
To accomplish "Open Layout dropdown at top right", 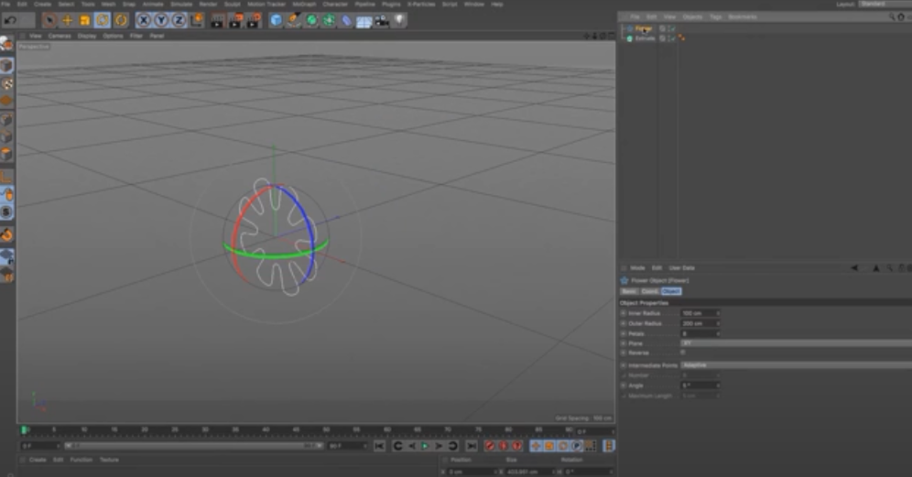I will coord(885,4).
